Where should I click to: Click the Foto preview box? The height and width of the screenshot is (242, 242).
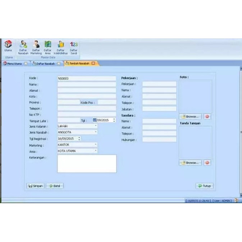pos(195,97)
